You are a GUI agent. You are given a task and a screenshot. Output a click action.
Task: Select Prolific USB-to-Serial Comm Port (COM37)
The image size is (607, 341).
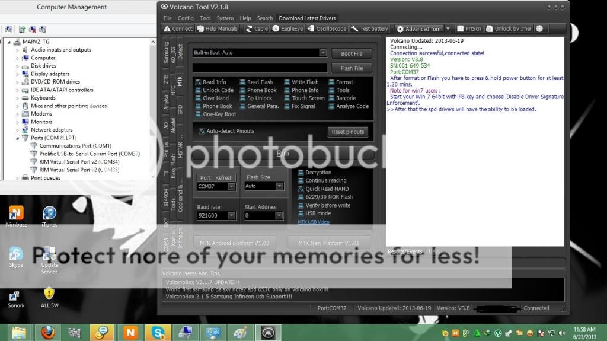(90, 154)
